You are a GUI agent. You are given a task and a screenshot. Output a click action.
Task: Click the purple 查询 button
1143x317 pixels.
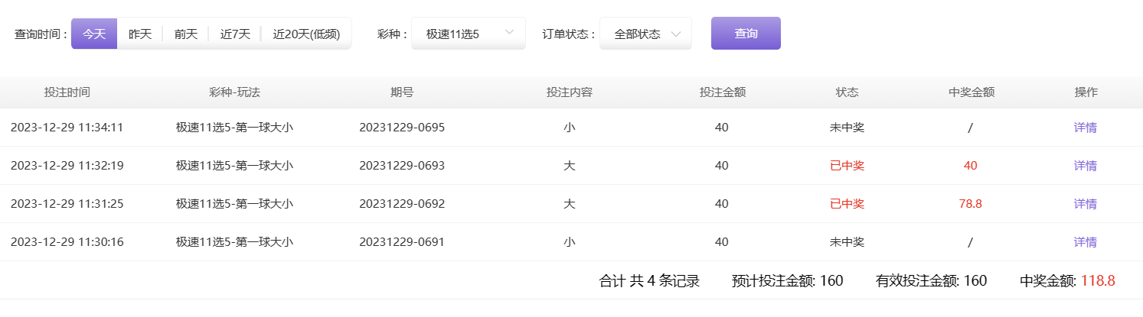[x=746, y=33]
